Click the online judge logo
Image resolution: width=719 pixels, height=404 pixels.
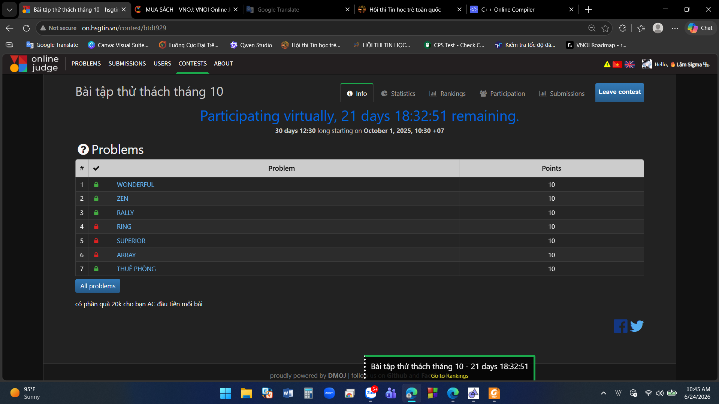[34, 64]
